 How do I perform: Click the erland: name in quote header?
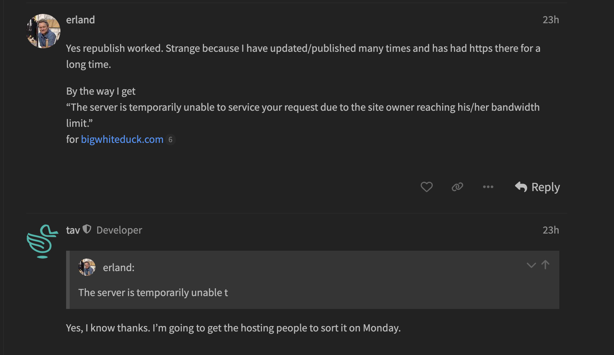tap(119, 267)
